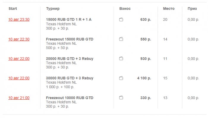The width and height of the screenshot is (208, 118).
Task: Click the Турнир column header
Action: (53, 9)
